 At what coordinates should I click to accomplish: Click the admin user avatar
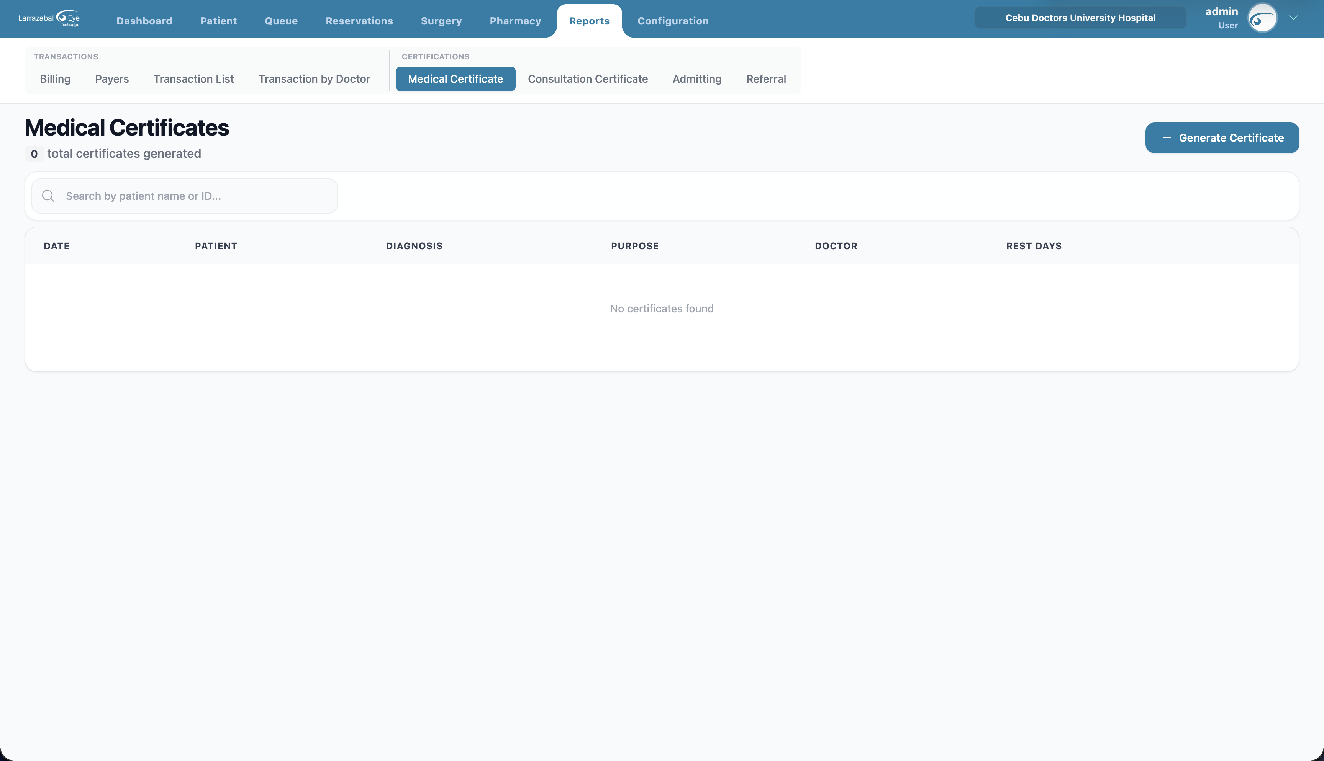coord(1262,18)
